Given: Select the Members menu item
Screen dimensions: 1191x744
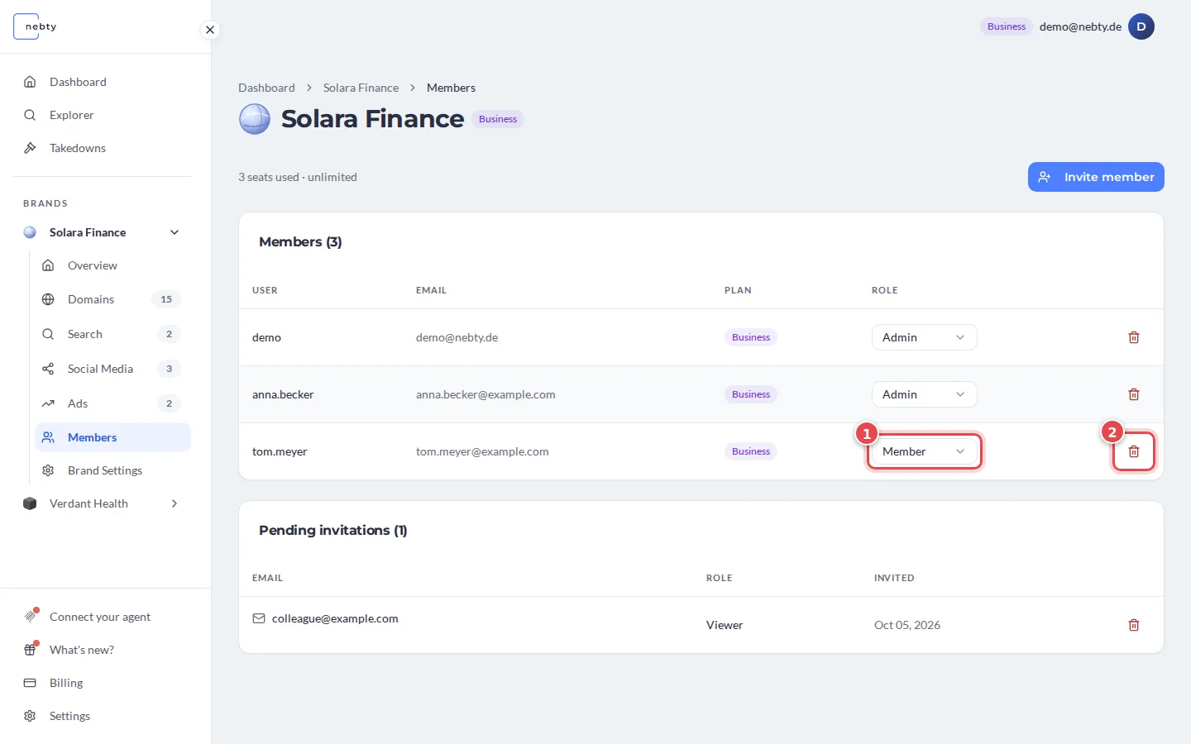Looking at the screenshot, I should coord(112,437).
